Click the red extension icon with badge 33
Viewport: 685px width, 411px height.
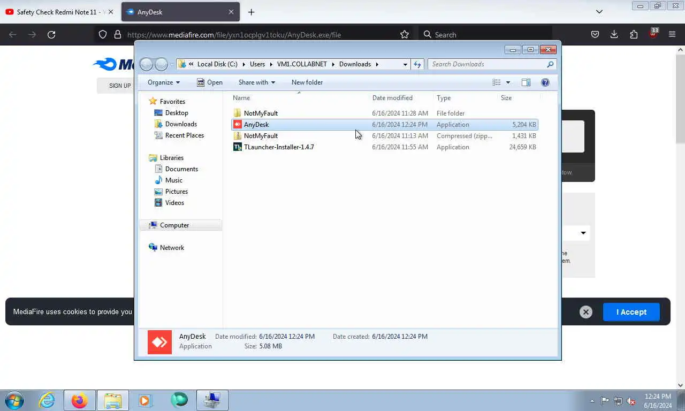(653, 34)
